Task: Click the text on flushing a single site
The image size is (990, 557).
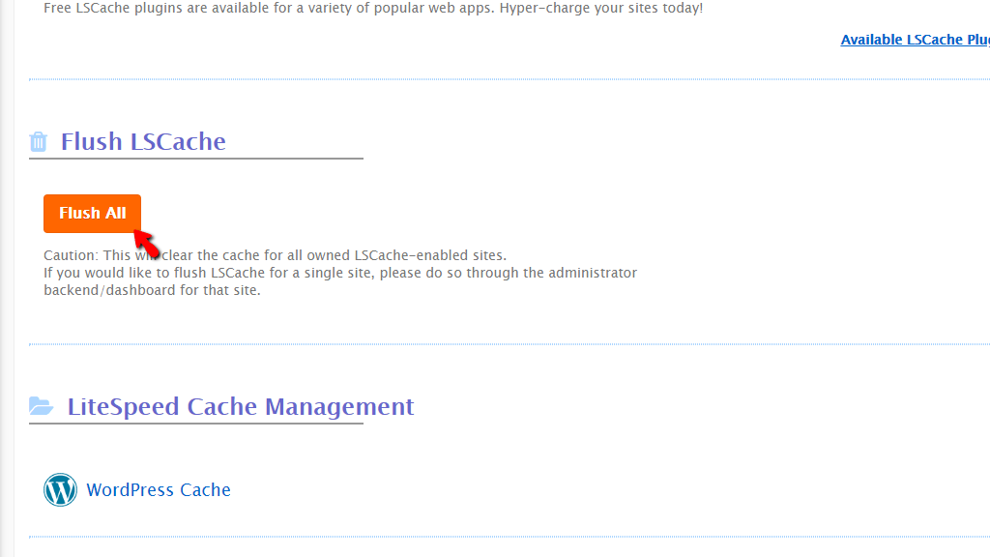Action: (x=340, y=281)
